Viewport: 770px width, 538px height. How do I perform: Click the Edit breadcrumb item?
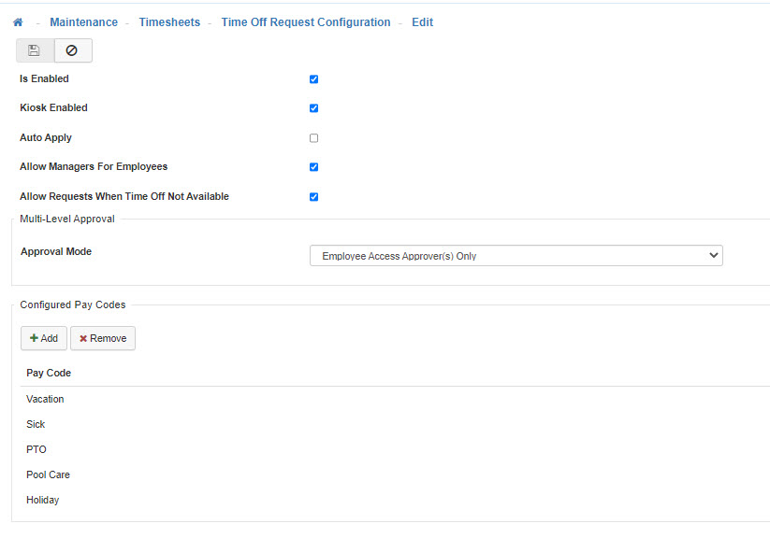(422, 22)
